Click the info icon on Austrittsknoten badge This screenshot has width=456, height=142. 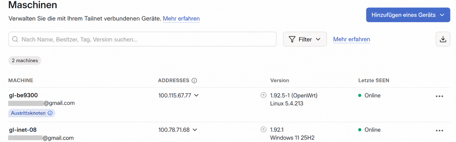(50, 113)
